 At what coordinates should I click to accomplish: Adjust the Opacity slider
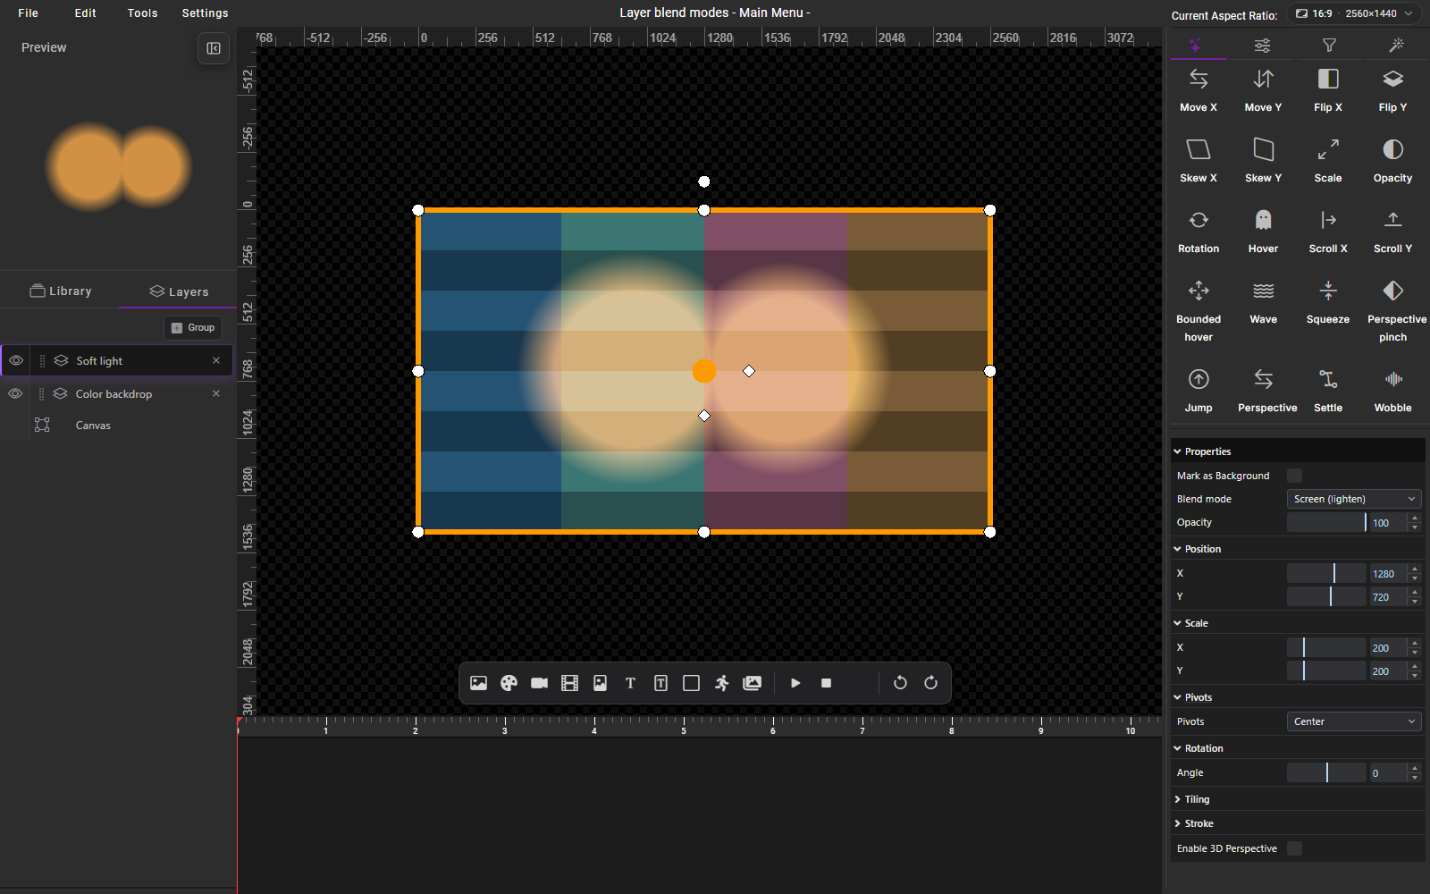coord(1326,522)
